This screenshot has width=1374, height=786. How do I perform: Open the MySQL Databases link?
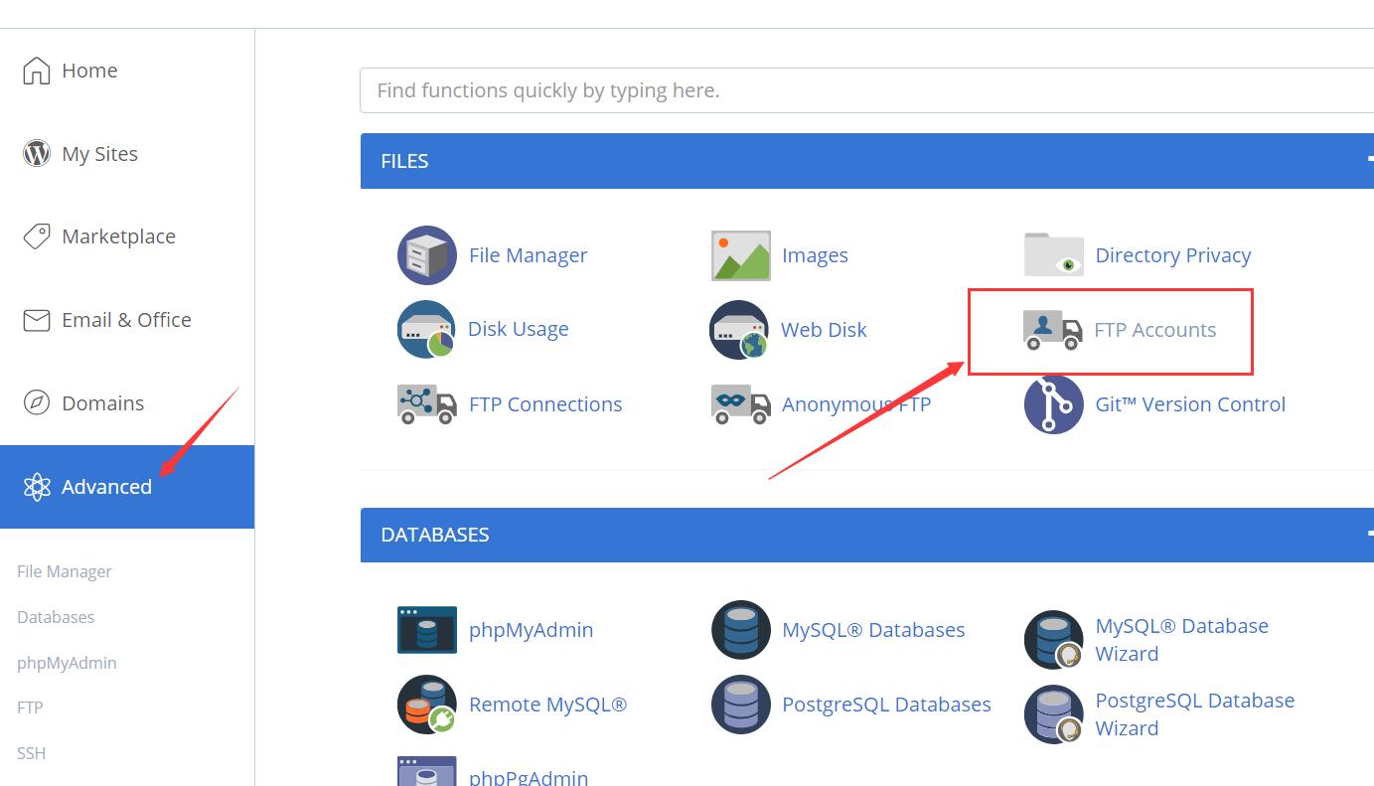click(x=872, y=630)
